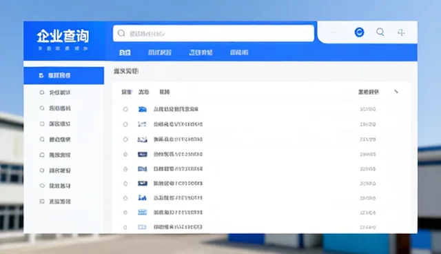
Task: Click the icon in the highlighted sidebar item
Action: click(x=41, y=75)
